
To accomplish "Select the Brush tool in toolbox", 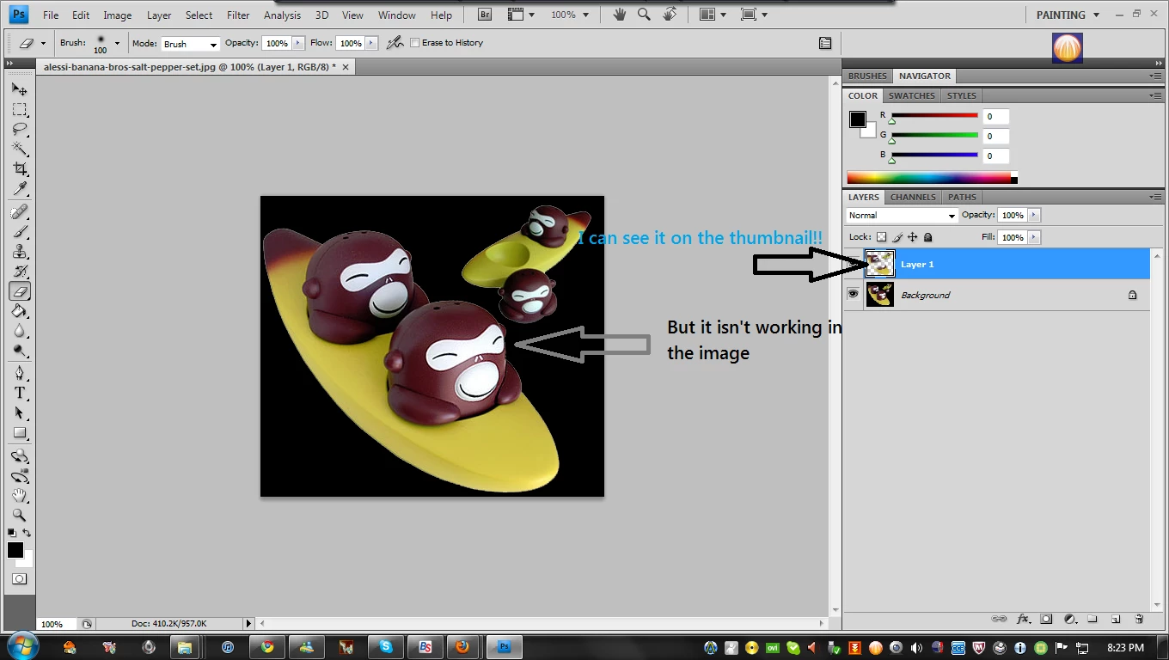I will pyautogui.click(x=19, y=232).
